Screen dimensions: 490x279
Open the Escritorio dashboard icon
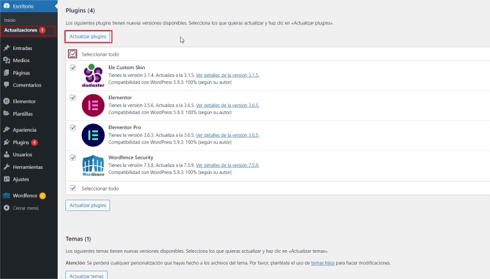[x=6, y=6]
